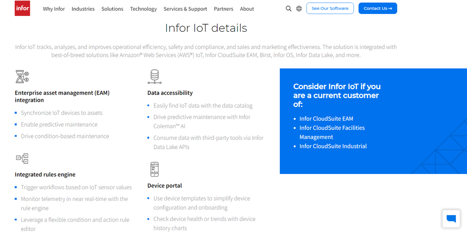467x236 pixels.
Task: Click the Contact Us button
Action: coord(378,8)
